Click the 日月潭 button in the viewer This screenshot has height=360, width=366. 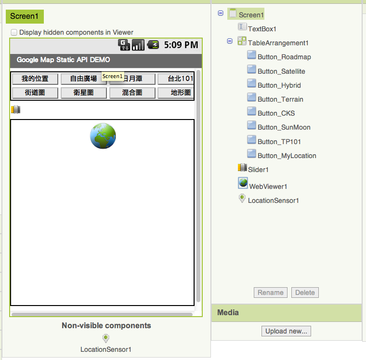[132, 79]
